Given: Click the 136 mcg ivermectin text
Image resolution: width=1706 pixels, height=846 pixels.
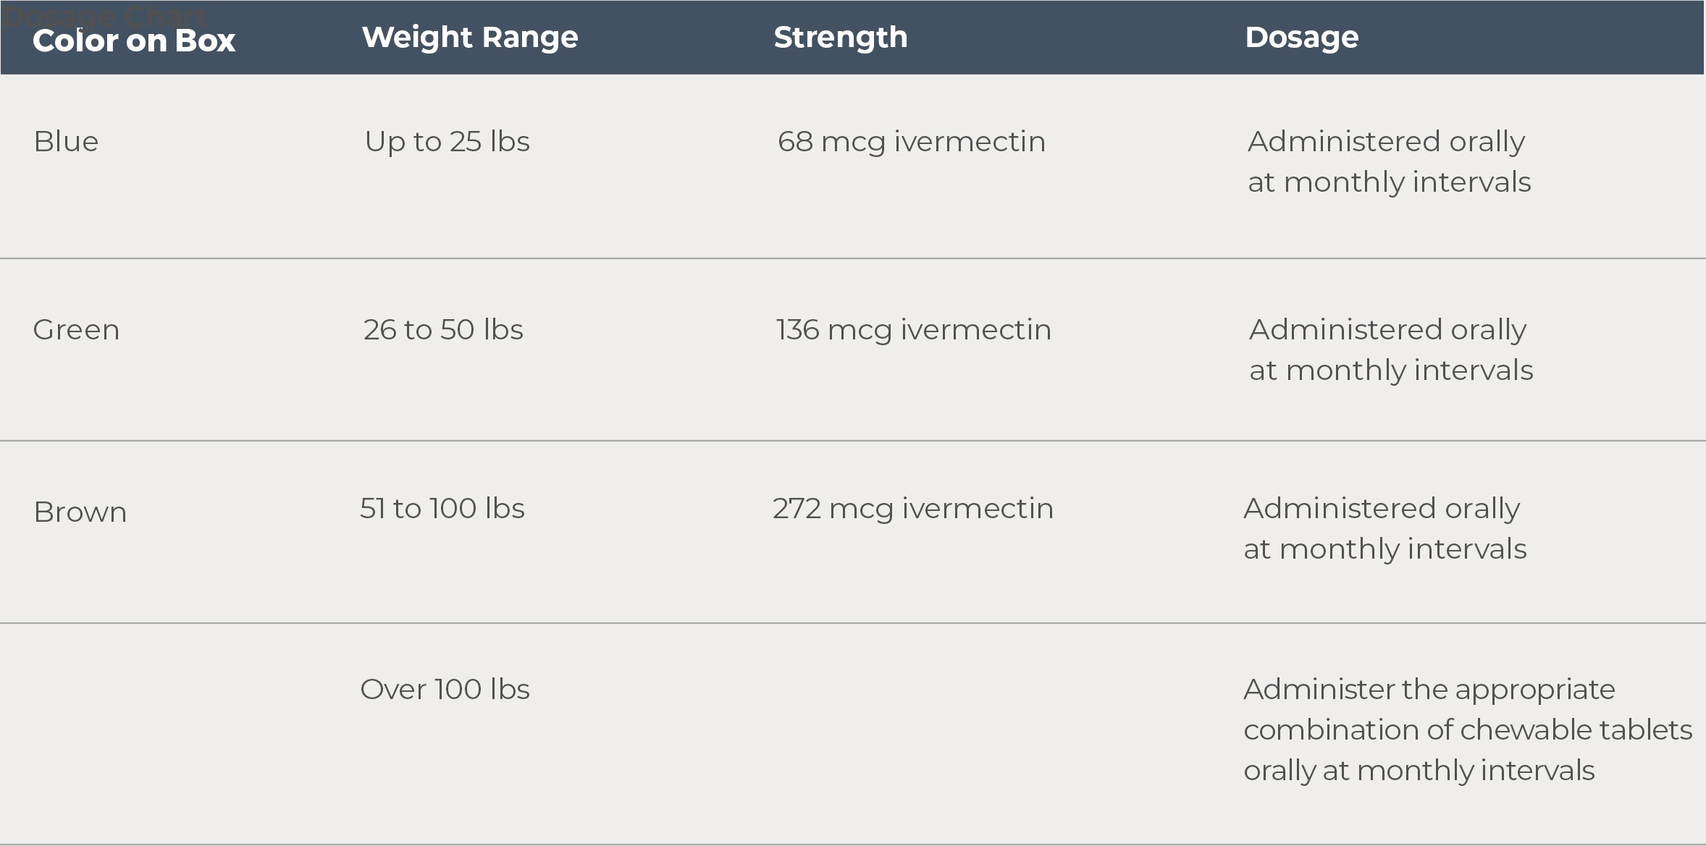Looking at the screenshot, I should (913, 330).
